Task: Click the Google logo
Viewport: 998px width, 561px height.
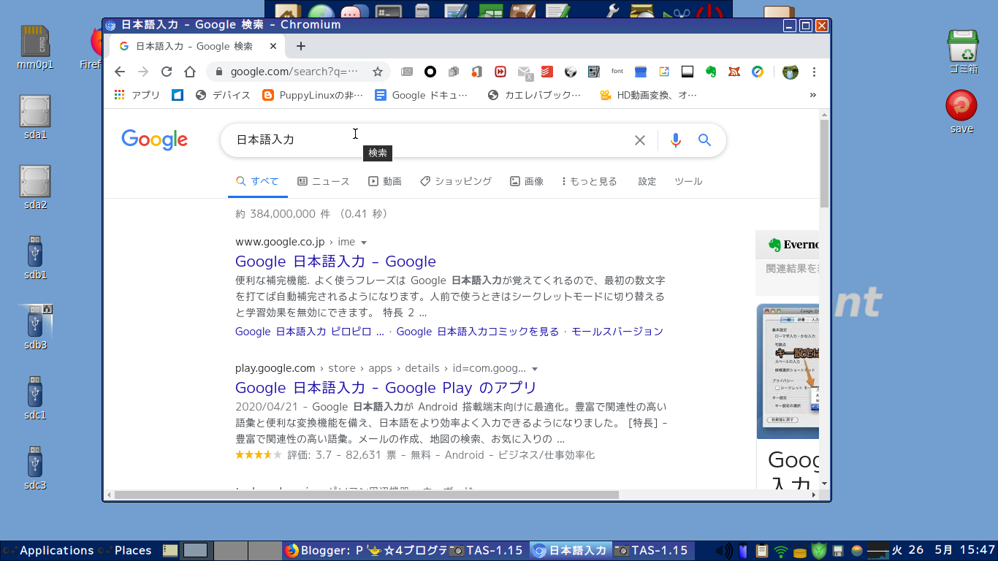Action: (154, 140)
